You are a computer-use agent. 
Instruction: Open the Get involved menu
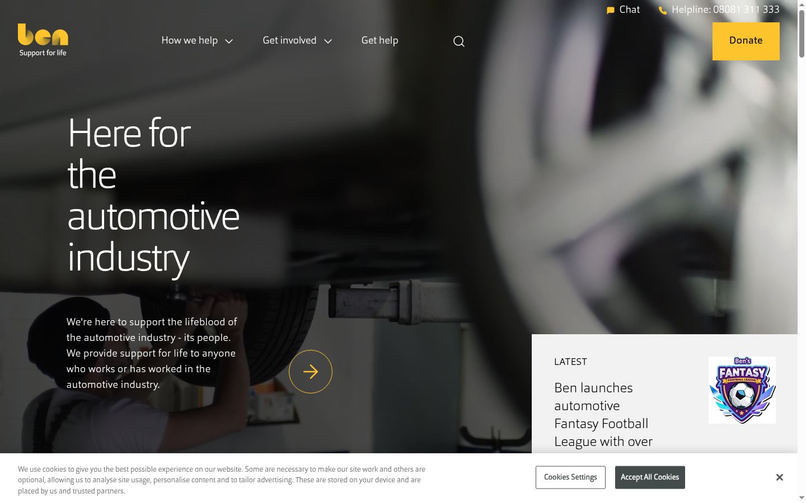tap(289, 40)
